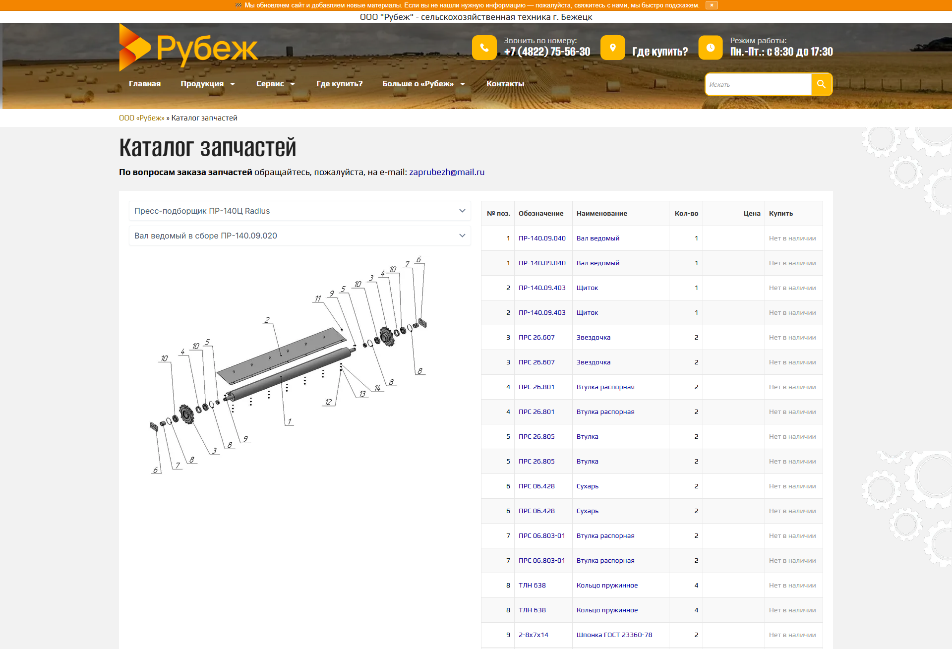Viewport: 952px width, 649px height.
Task: Select the Контакты menu item
Action: coord(505,84)
